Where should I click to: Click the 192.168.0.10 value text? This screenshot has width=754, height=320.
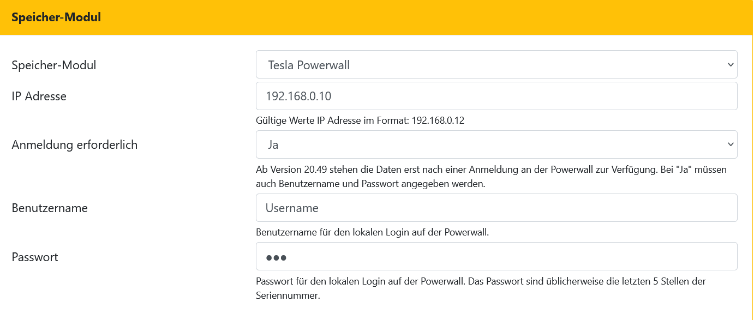[298, 96]
